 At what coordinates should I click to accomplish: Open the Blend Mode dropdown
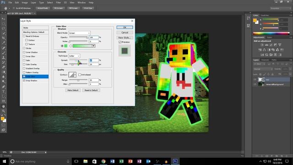pyautogui.click(x=79, y=33)
